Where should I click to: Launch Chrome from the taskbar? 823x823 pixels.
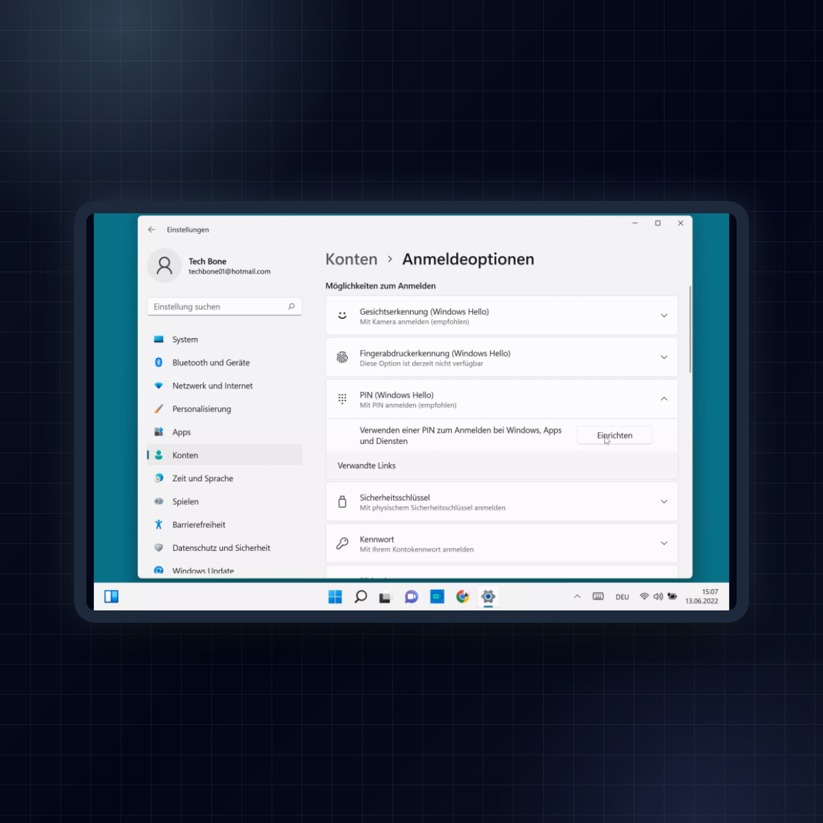tap(463, 597)
